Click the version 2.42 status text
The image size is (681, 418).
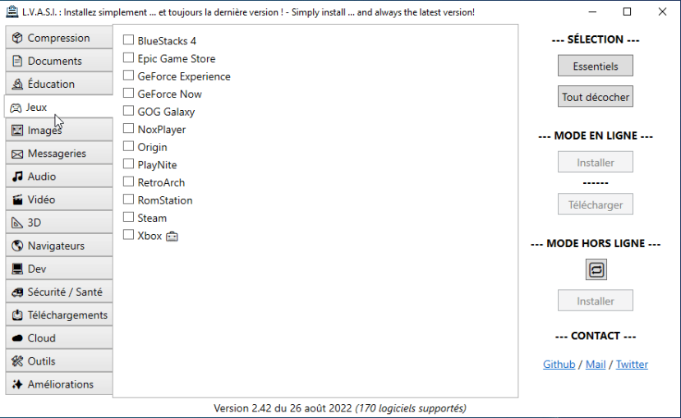339,408
